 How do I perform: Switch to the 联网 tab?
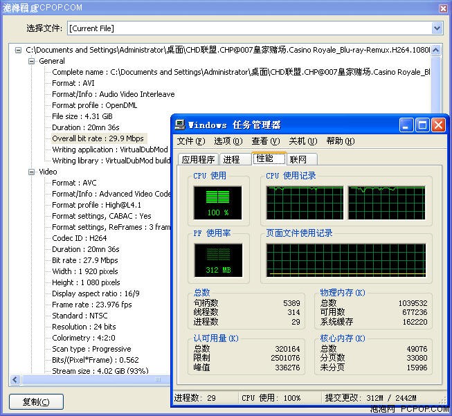coord(302,159)
